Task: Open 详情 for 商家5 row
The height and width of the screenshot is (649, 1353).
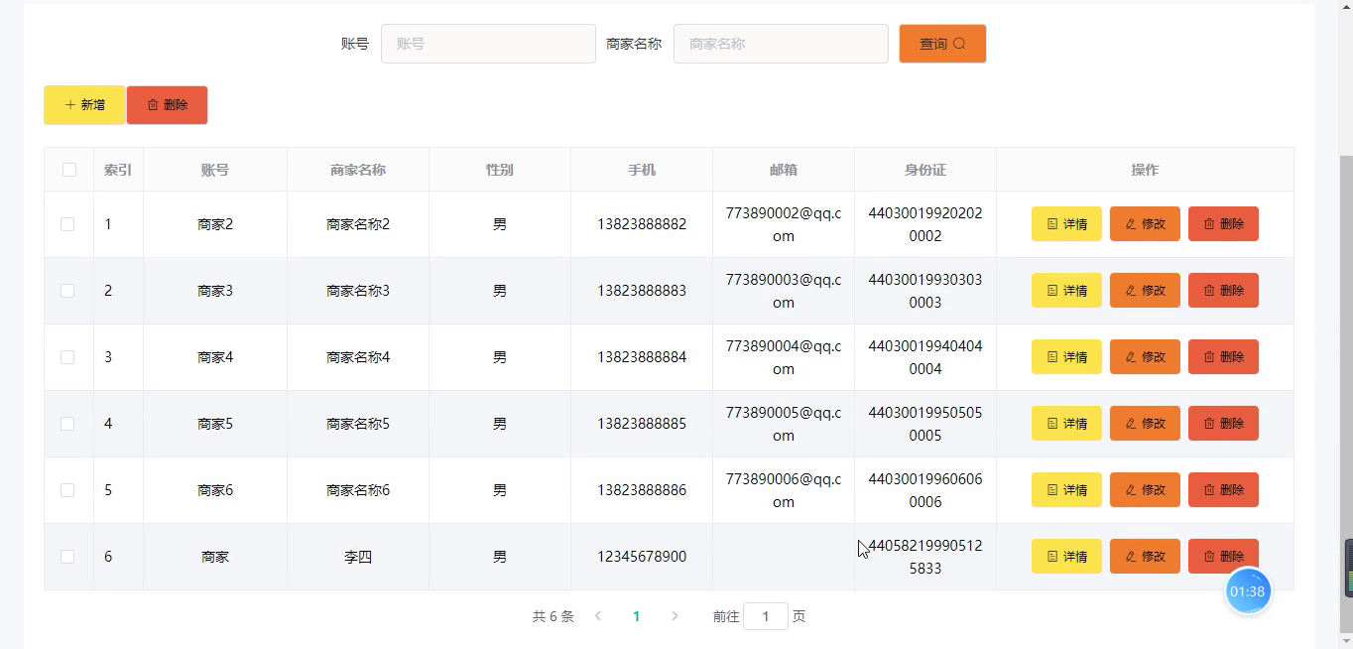Action: 1066,424
